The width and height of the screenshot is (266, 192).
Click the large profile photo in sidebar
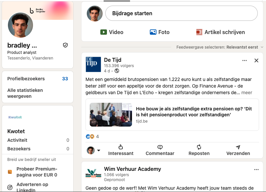pyautogui.click(x=20, y=25)
